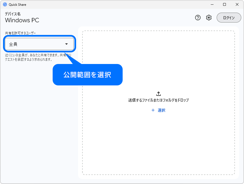Click the Windows PC device name heading

point(22,20)
